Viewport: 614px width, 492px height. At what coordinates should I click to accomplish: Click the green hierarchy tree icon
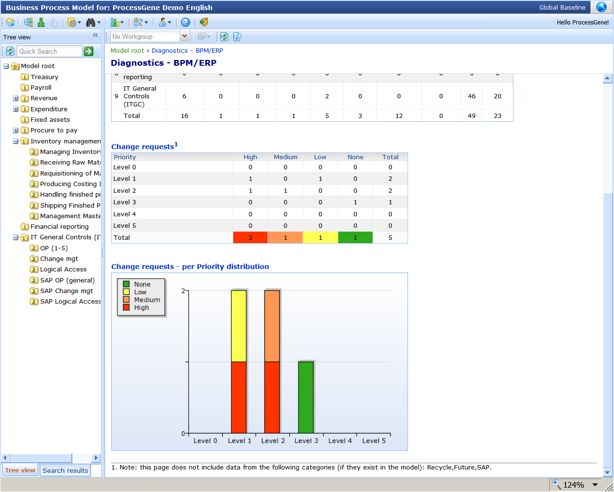(41, 23)
